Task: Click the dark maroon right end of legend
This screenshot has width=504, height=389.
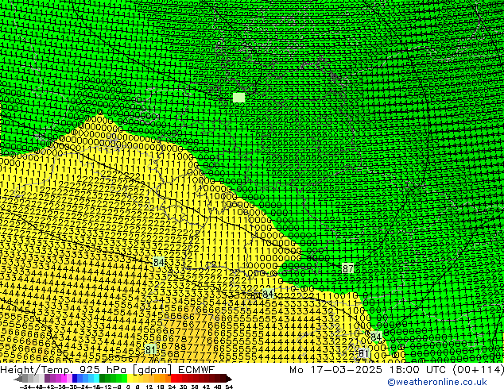Action: pos(224,379)
